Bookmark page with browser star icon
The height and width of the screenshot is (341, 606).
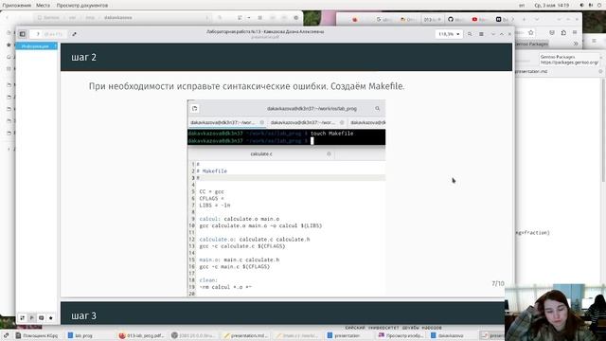click(x=531, y=33)
